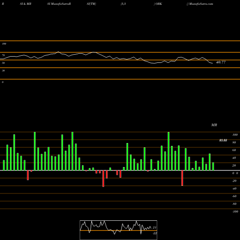Click the MR label above bar chart
This screenshot has height=240, width=240.
[x=214, y=125]
